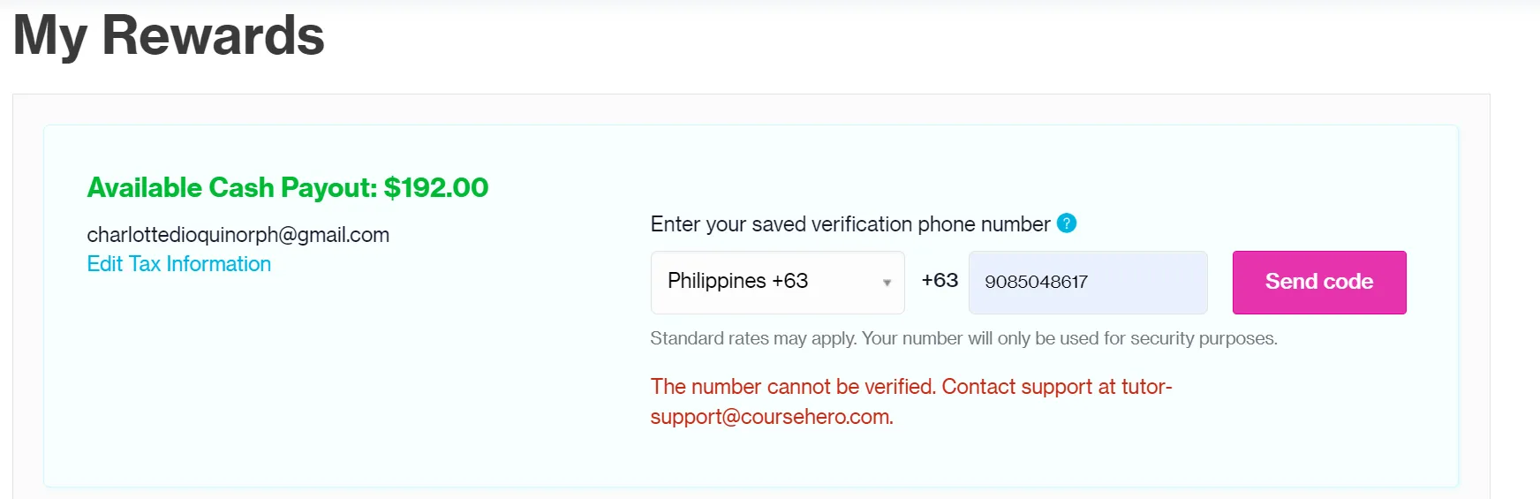
Task: Click the 'Philippines' text inside the selector
Action: [716, 281]
